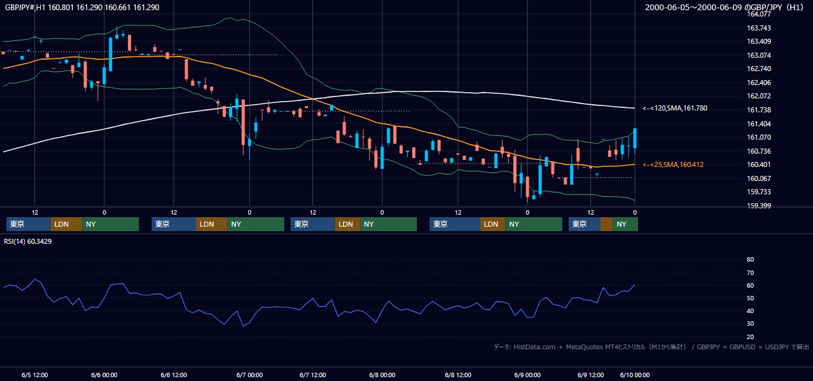The height and width of the screenshot is (381, 813).
Task: Click the 6/9 12:00 date label
Action: click(590, 375)
